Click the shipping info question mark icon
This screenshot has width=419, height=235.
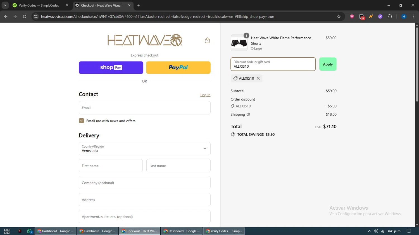(248, 114)
